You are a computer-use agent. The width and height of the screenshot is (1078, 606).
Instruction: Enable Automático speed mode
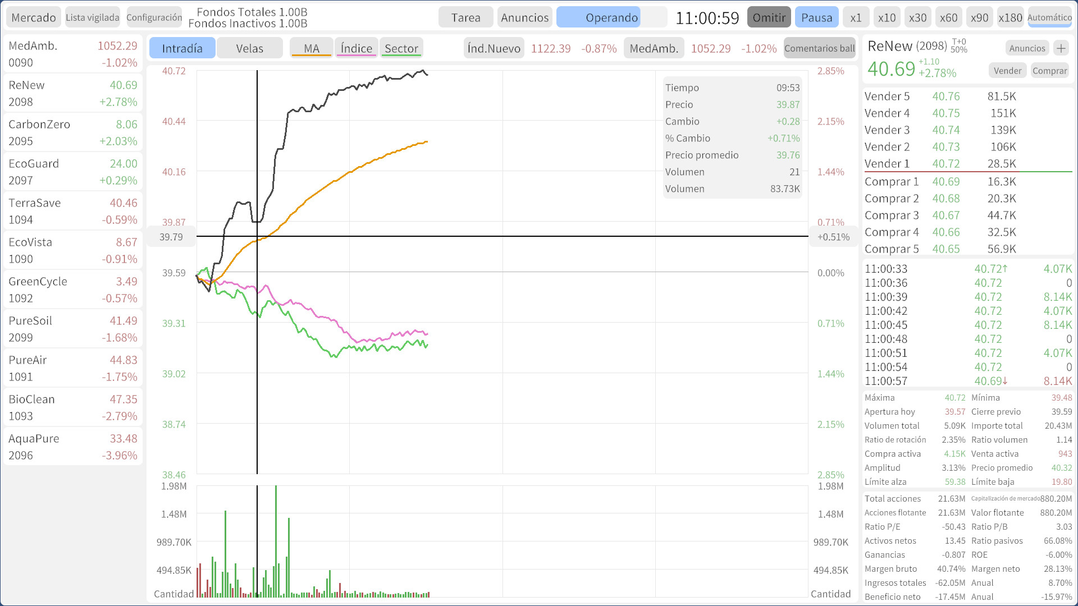[1049, 17]
